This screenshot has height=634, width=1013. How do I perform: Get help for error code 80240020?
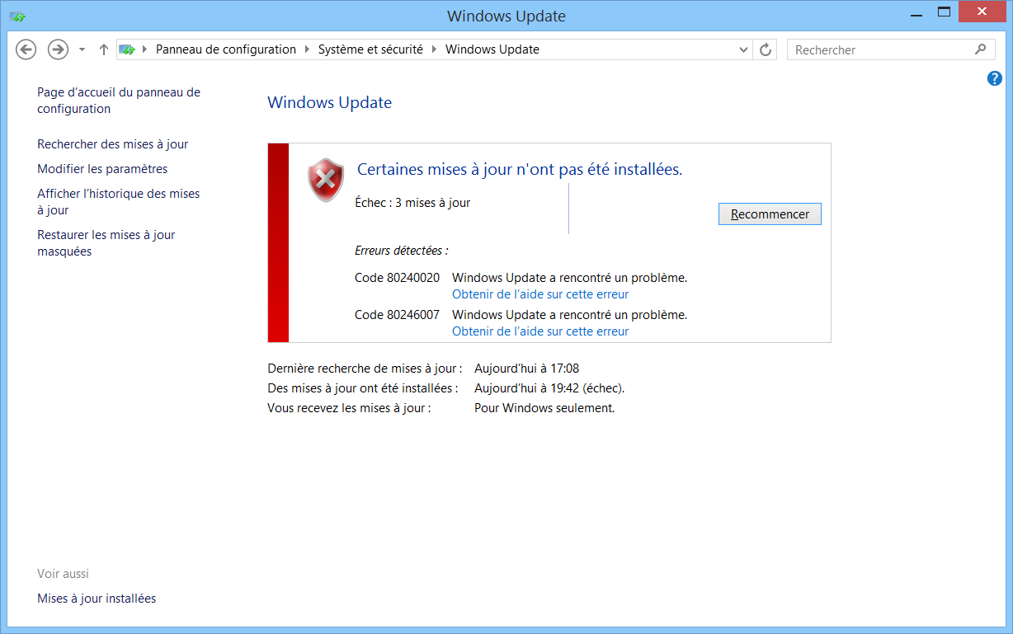(x=540, y=294)
